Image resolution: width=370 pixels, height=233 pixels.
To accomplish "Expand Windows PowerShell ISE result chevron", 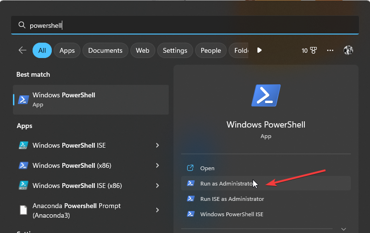I will 157,145.
